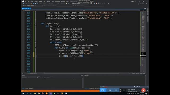Open the Extensions menu

pos(57,1)
